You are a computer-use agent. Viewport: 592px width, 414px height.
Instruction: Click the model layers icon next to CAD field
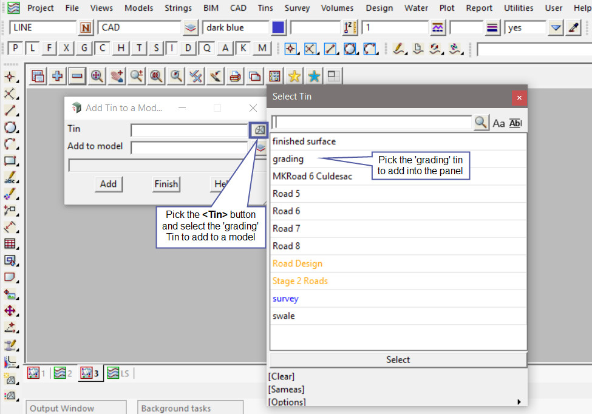pyautogui.click(x=191, y=28)
